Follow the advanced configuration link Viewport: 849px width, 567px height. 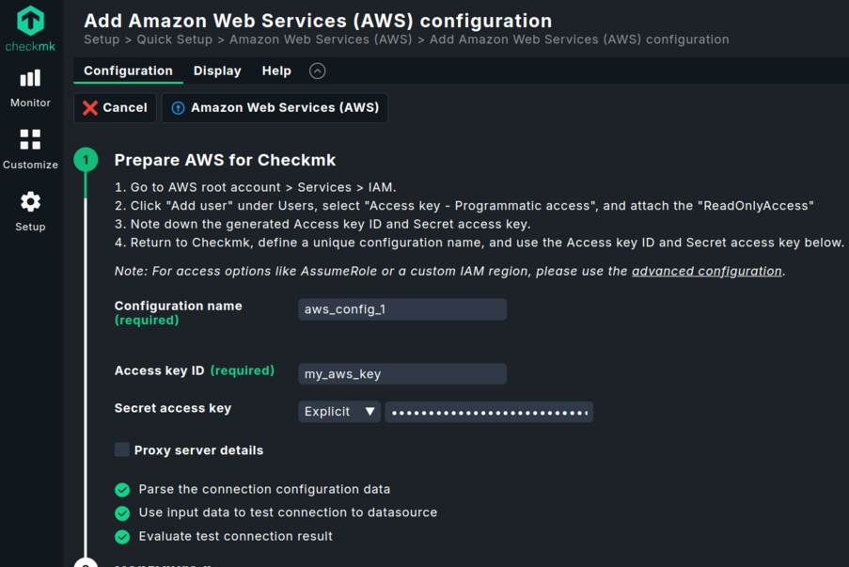click(706, 271)
